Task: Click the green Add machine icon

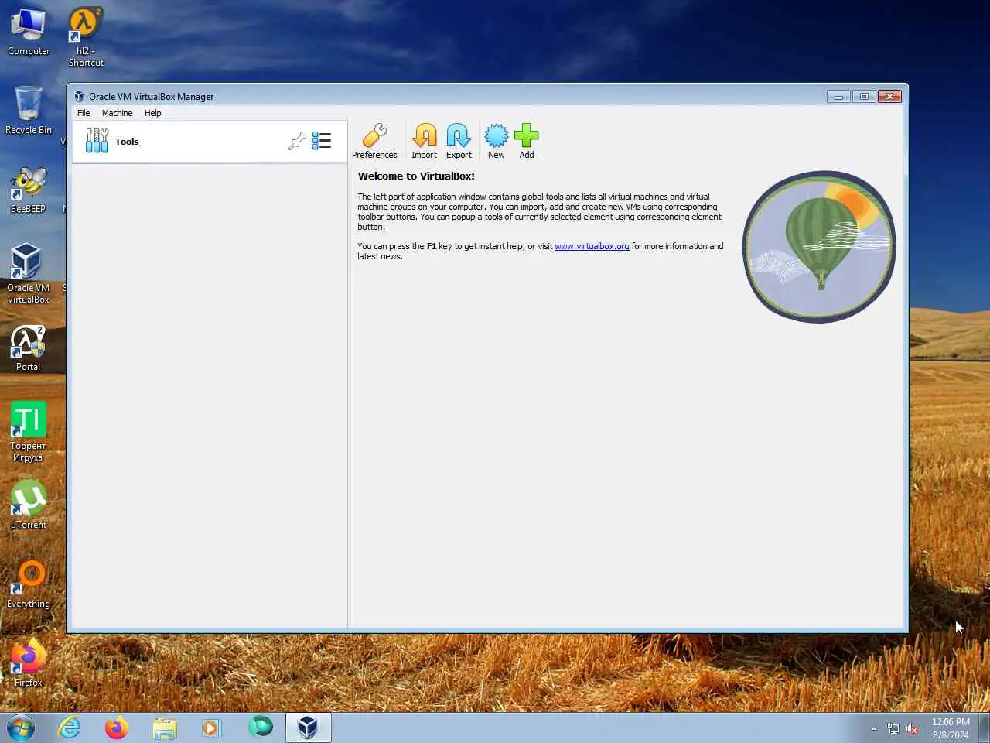Action: [x=526, y=141]
